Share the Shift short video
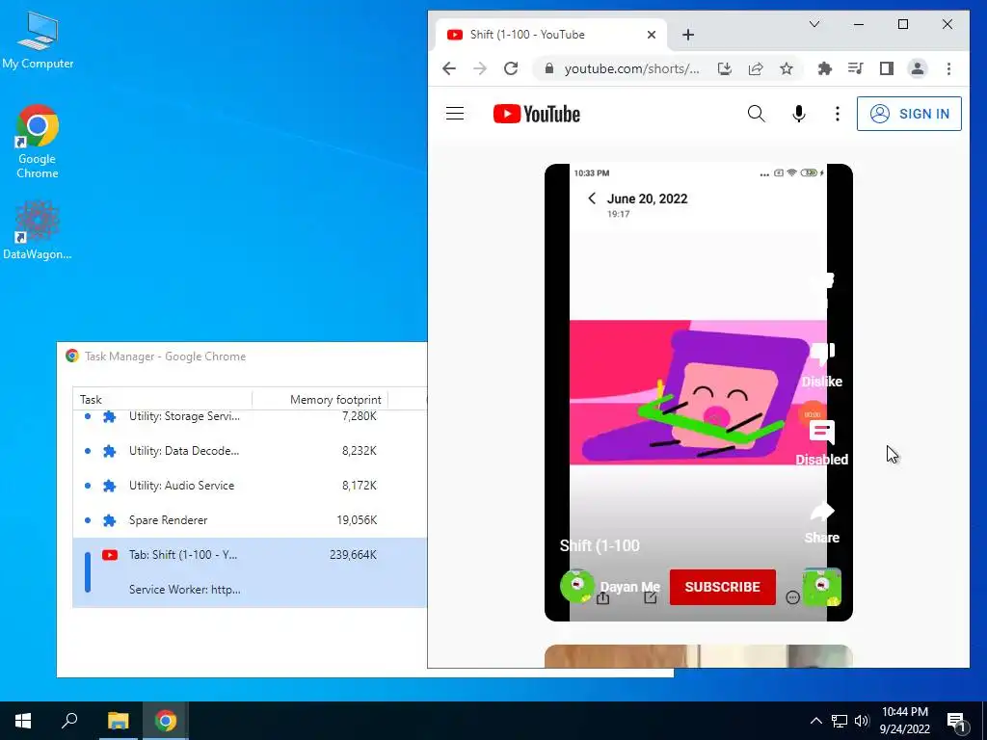Viewport: 987px width, 740px height. coord(822,511)
